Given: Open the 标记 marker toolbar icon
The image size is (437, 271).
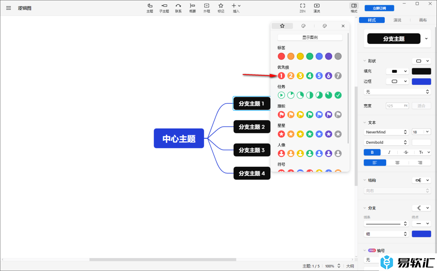Looking at the screenshot, I should pyautogui.click(x=221, y=8).
